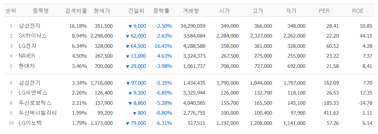Click the 전일비 column header
Screen dimensions: 378x134
coord(136,11)
